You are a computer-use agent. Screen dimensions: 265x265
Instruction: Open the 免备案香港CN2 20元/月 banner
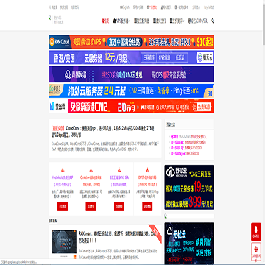131,106
